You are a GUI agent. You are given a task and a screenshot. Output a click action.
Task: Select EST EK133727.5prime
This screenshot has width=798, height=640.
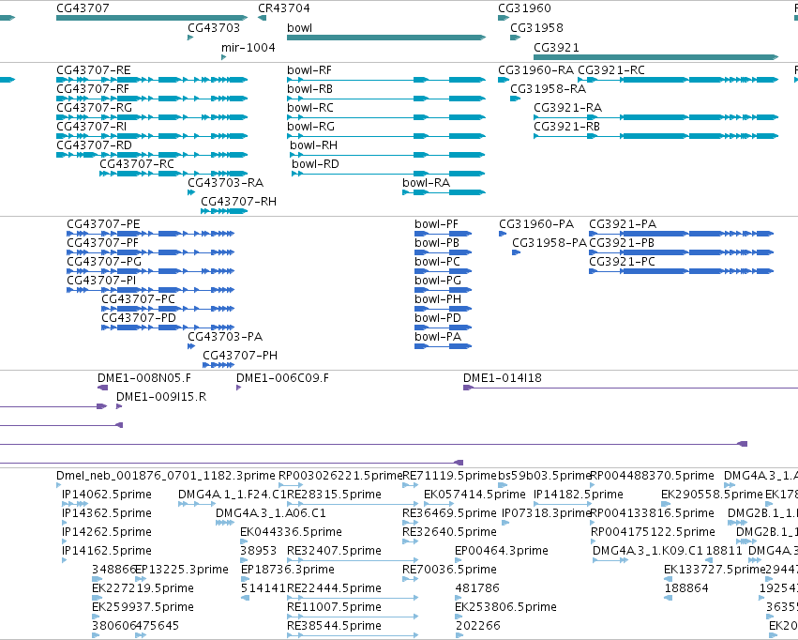point(669,579)
